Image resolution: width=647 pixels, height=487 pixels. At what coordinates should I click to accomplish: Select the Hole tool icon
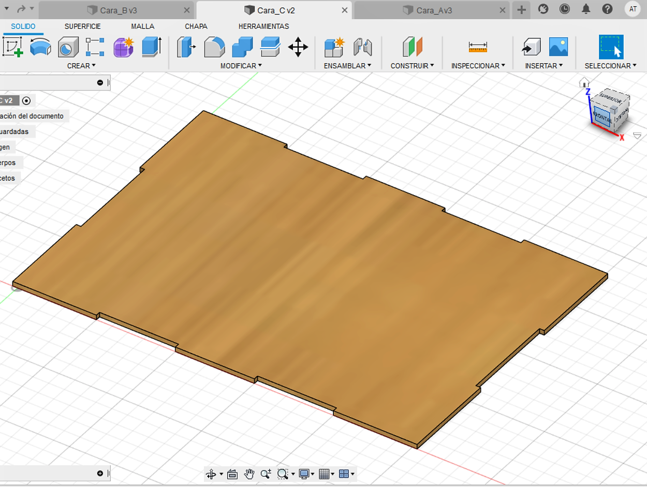68,47
